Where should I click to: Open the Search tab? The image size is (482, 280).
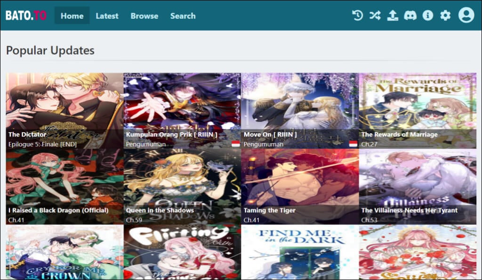pos(183,16)
